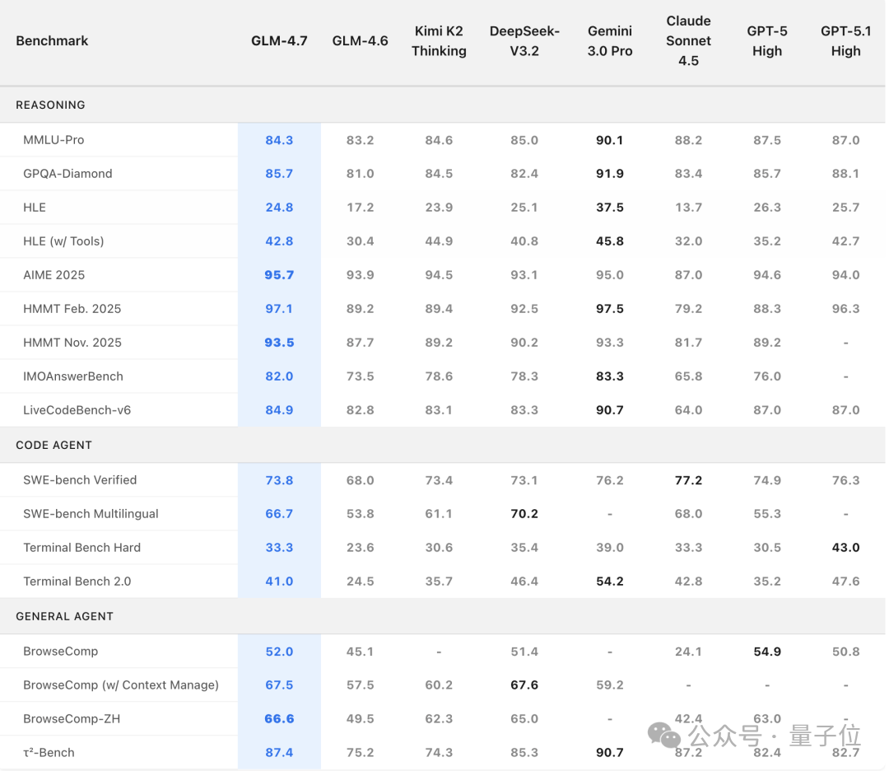Click the GENERAL AGENT section heading
The width and height of the screenshot is (889, 771).
coord(65,616)
